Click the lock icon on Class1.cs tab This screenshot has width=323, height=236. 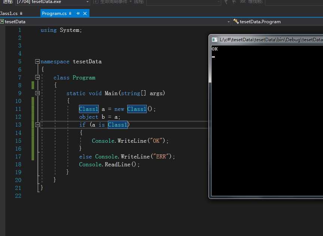pos(21,13)
